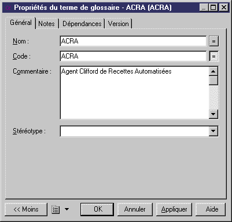
Task: Click the glossary term icon in title bar
Action: [8, 8]
